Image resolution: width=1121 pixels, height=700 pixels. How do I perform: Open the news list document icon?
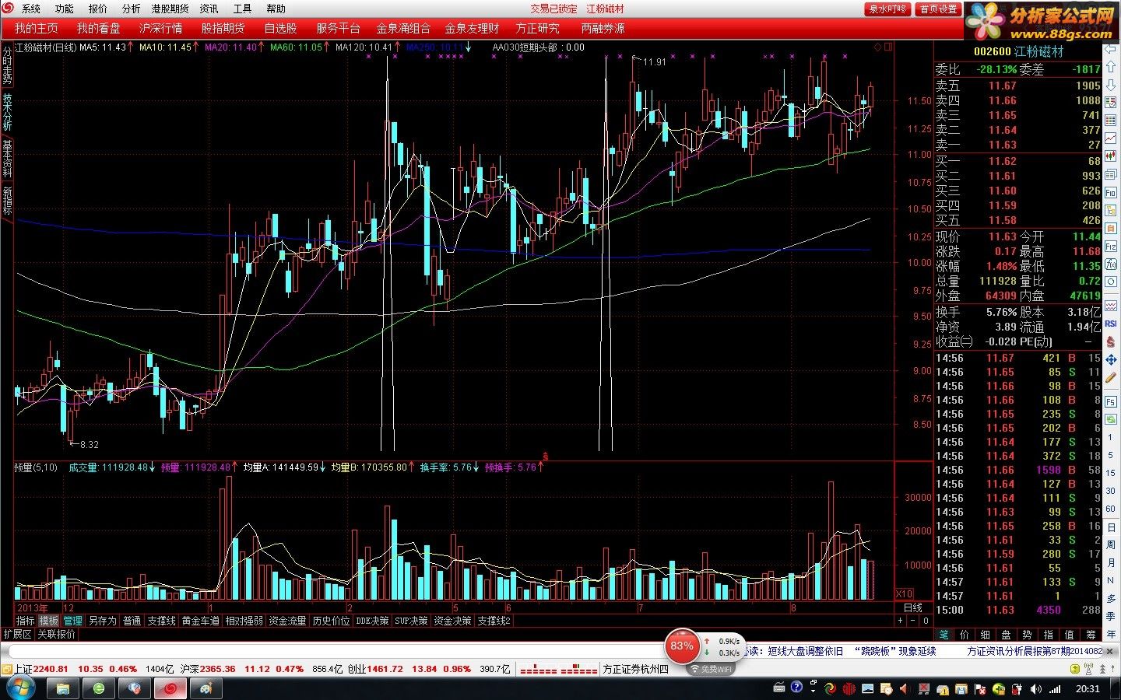point(1111,173)
